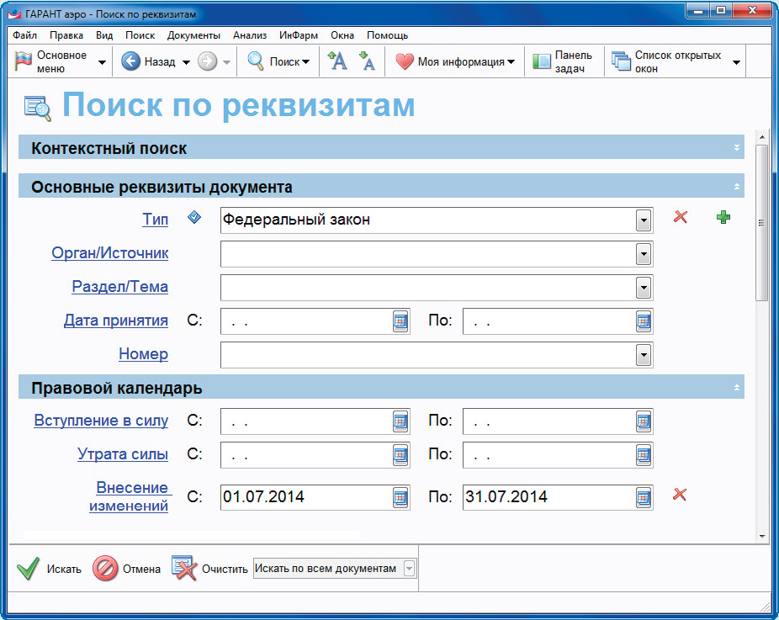Clear Внесение изменений dates with red cross
Viewport: 779px width, 620px height.
680,495
